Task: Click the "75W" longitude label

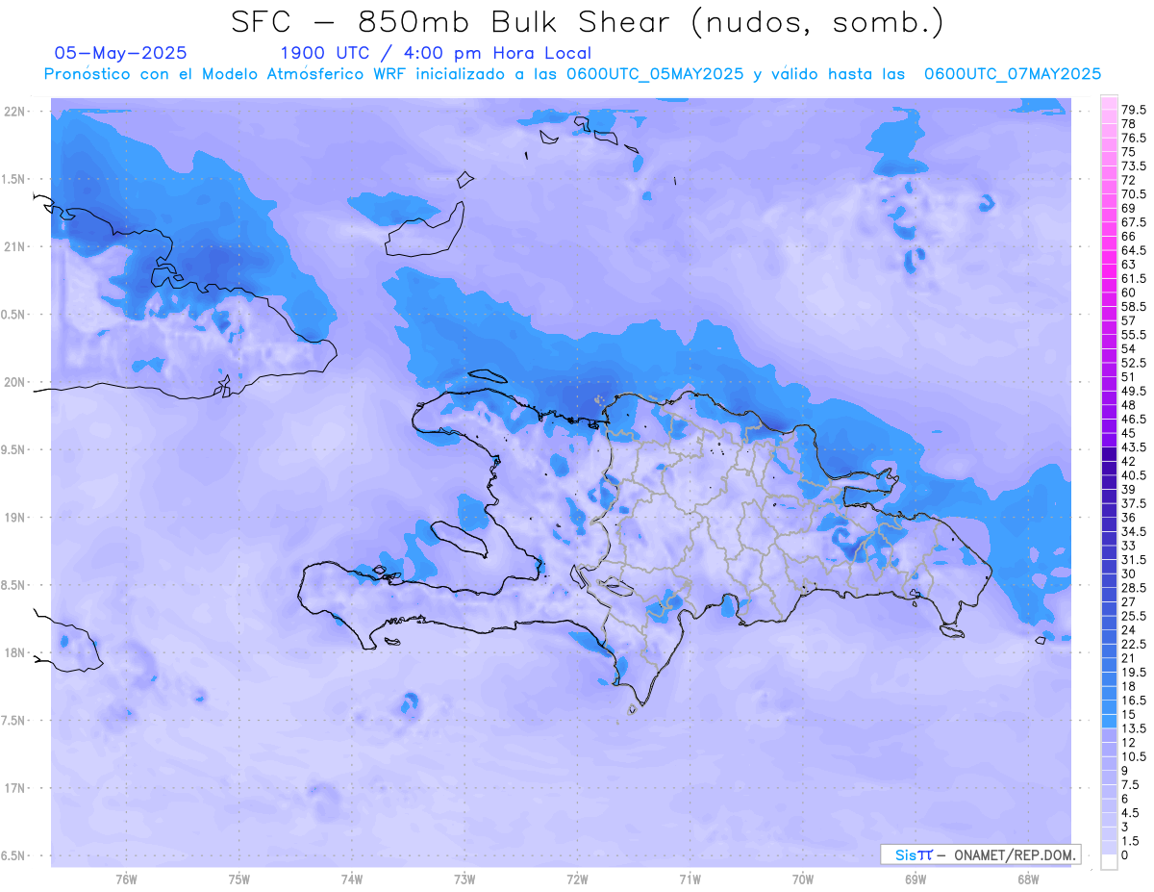Action: coord(239,879)
